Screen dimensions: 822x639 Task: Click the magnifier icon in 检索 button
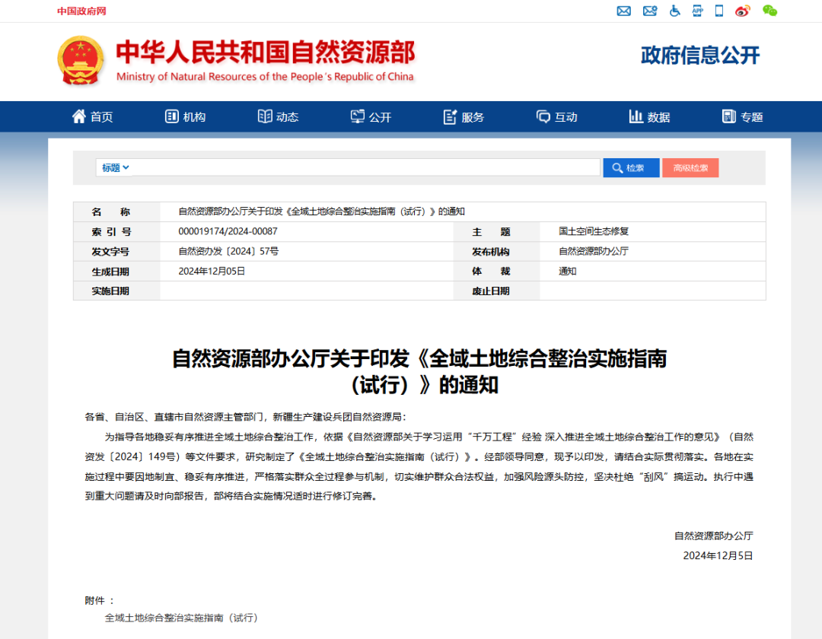[x=617, y=167]
